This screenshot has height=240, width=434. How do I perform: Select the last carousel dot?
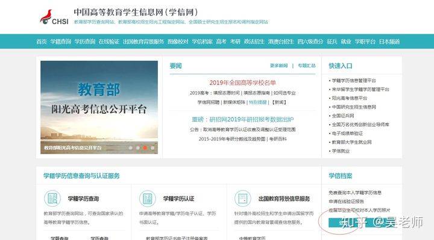(153, 148)
